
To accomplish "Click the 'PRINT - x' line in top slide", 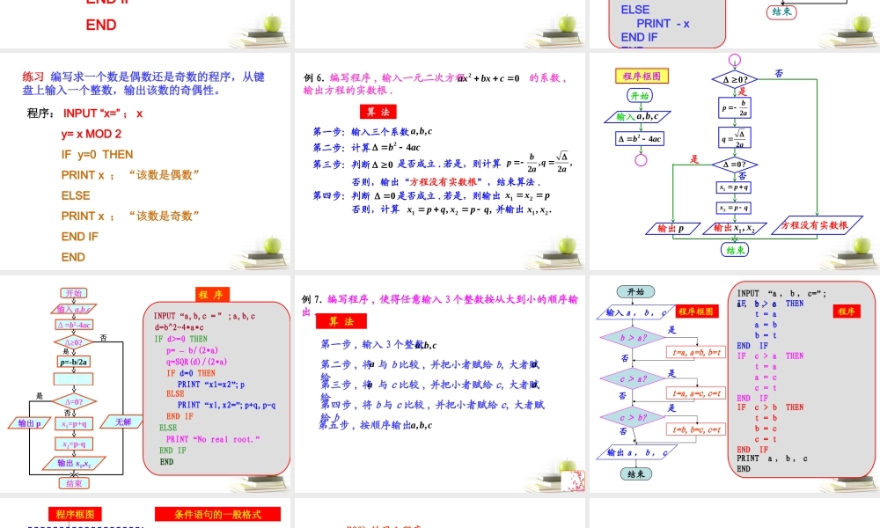I will click(663, 24).
